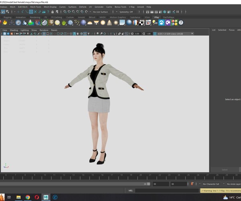Click the blue material sphere shelf icon
Screen dimensions: 241x201
pyautogui.click(x=129, y=23)
